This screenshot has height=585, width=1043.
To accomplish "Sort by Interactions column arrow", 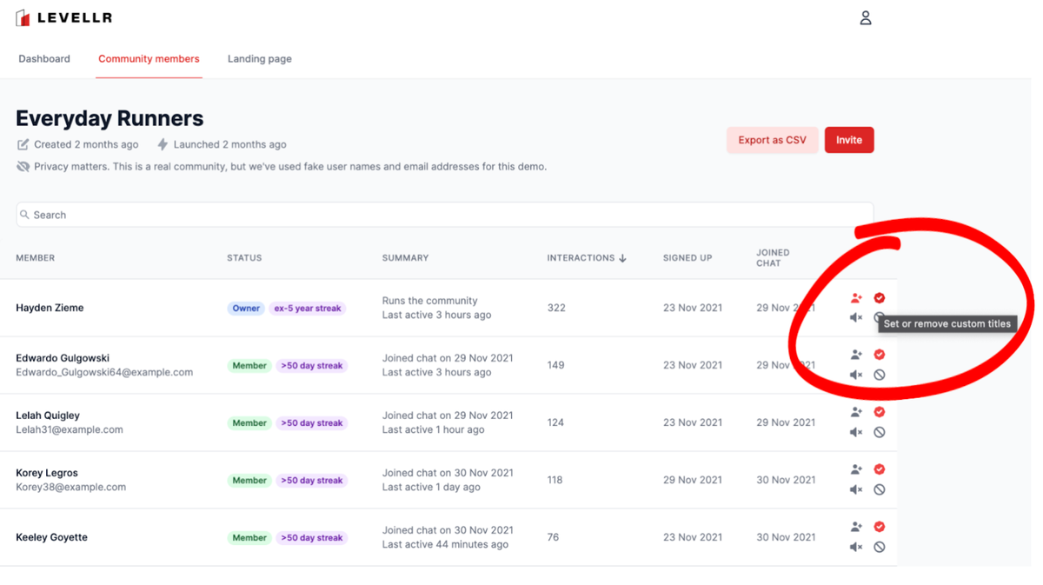I will [x=623, y=258].
